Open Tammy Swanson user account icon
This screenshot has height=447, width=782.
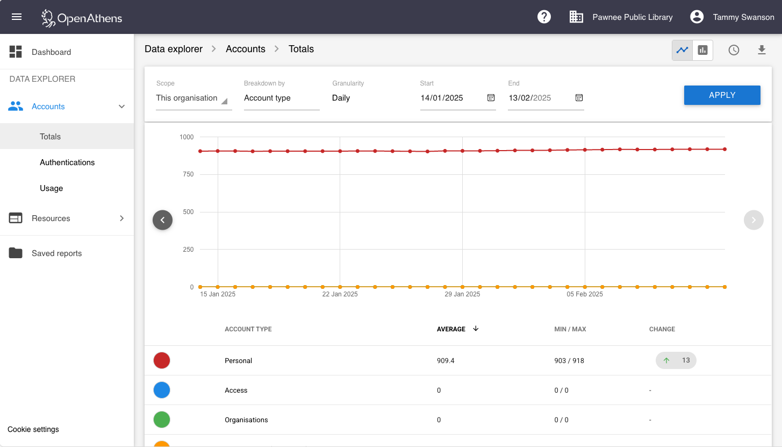[697, 17]
